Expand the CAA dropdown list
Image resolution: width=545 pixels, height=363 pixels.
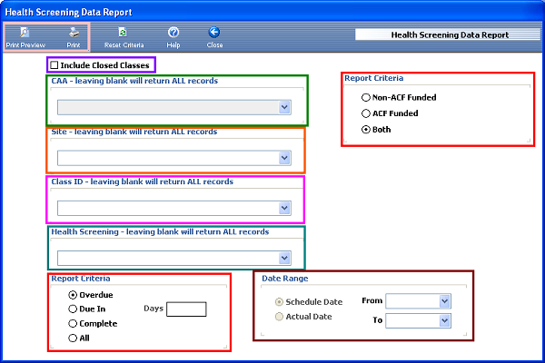pyautogui.click(x=284, y=107)
